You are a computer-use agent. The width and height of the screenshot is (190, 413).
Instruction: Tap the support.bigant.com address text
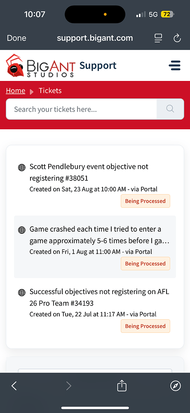pos(95,38)
